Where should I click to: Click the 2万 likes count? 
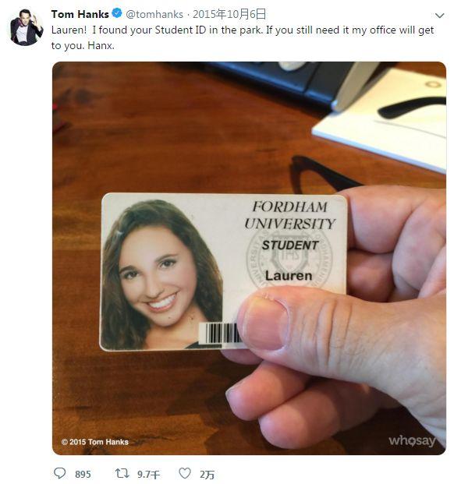(207, 475)
